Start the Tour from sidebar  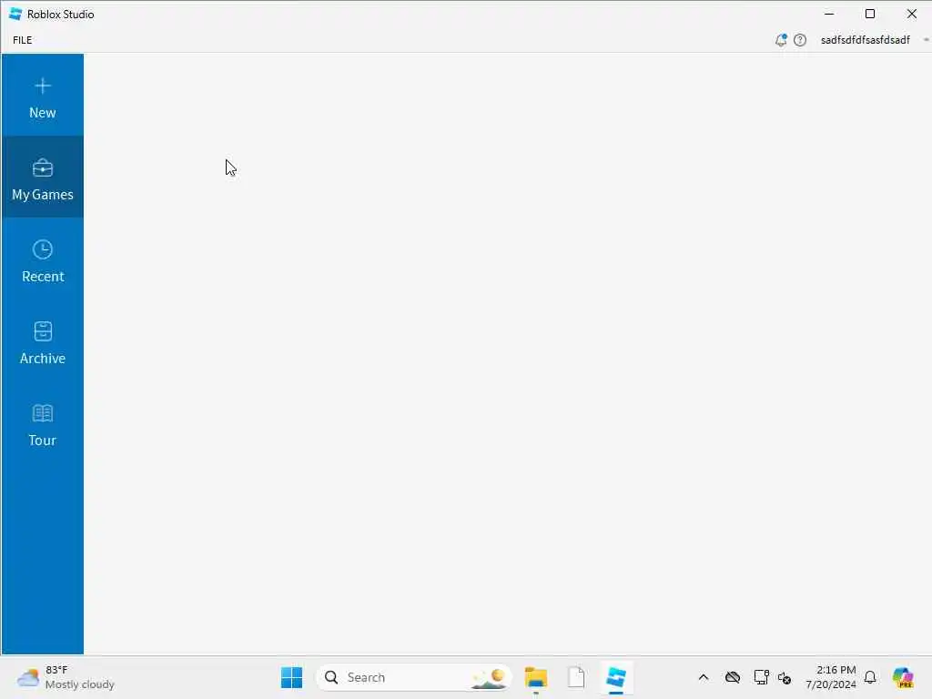[42, 424]
